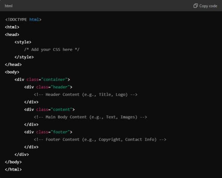Click the opening <body> tag

point(12,72)
